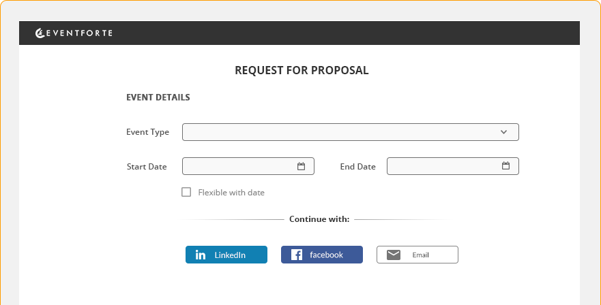This screenshot has width=601, height=305.
Task: Click the "Flexible with date" label text
Action: coord(231,193)
